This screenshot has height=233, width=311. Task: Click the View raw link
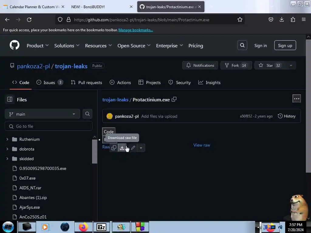click(202, 145)
